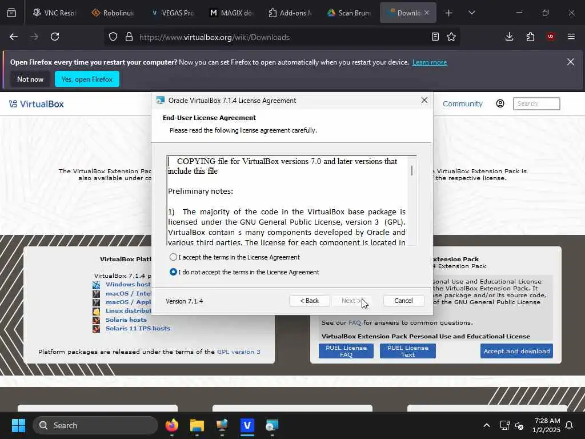Open the GPL version 3 link
The width and height of the screenshot is (585, 439).
(238, 352)
